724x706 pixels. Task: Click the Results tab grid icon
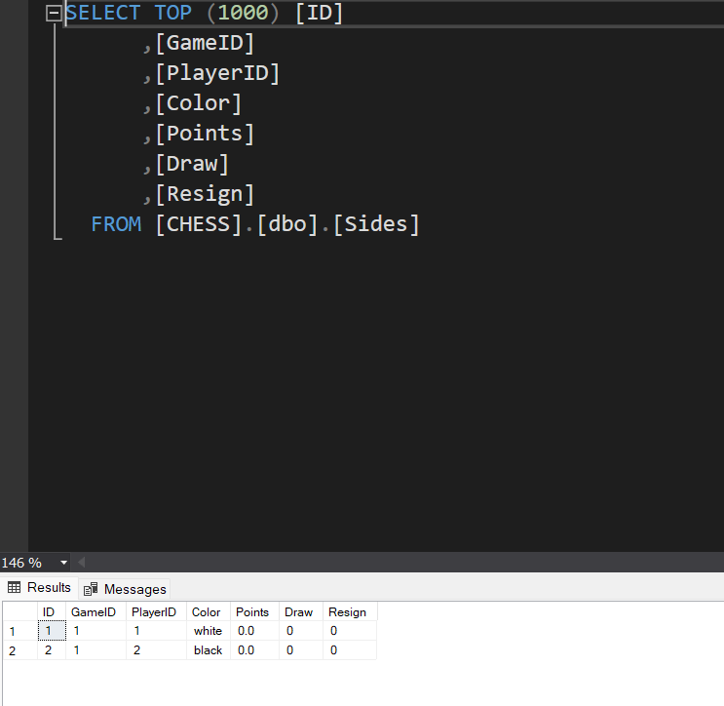[x=15, y=587]
